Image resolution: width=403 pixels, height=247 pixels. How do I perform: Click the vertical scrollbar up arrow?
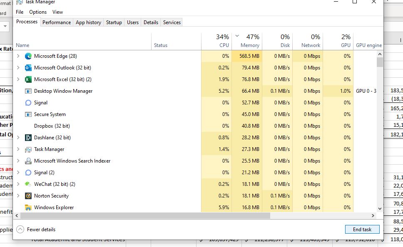pos(380,54)
